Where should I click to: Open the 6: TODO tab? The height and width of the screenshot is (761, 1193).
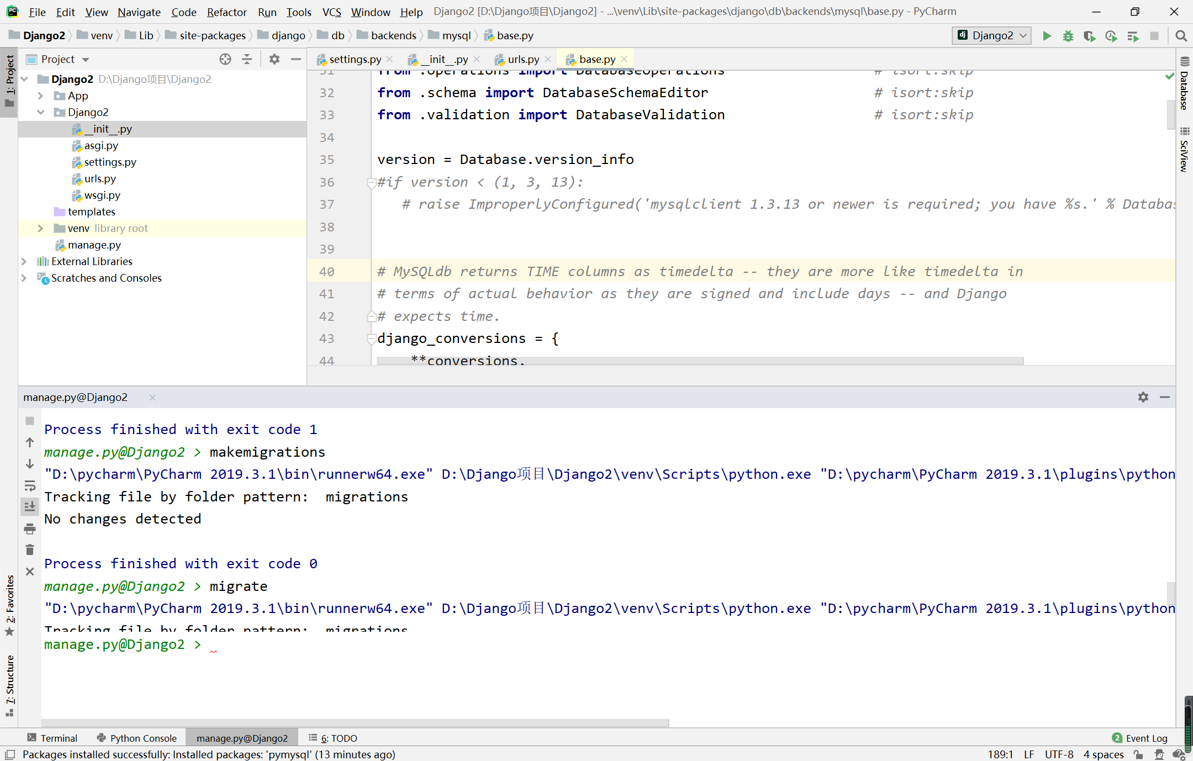(333, 738)
